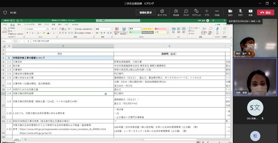Click 切り取り cut command

[11, 28]
